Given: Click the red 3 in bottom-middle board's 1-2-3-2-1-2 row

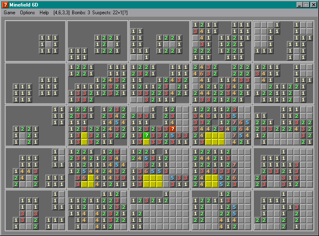Looking at the screenshot, I should coord(146,201).
